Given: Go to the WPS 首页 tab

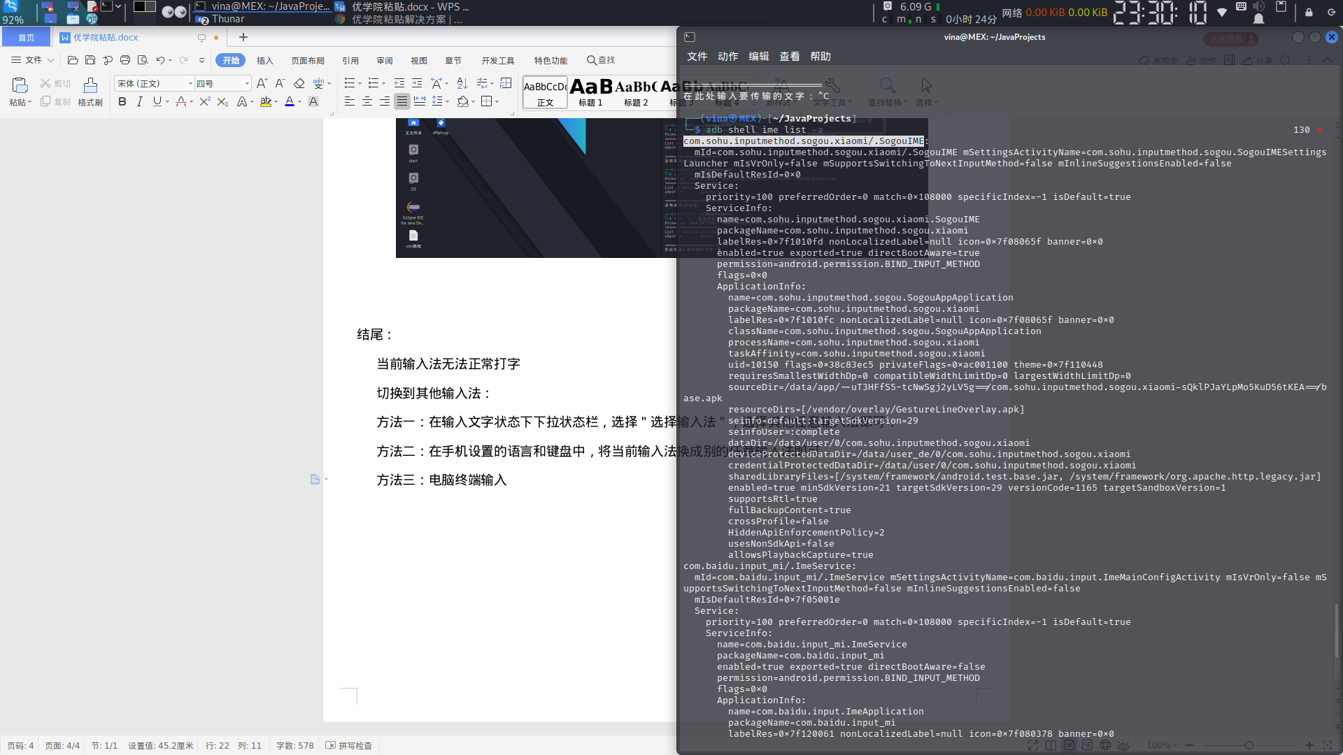Looking at the screenshot, I should pyautogui.click(x=26, y=38).
